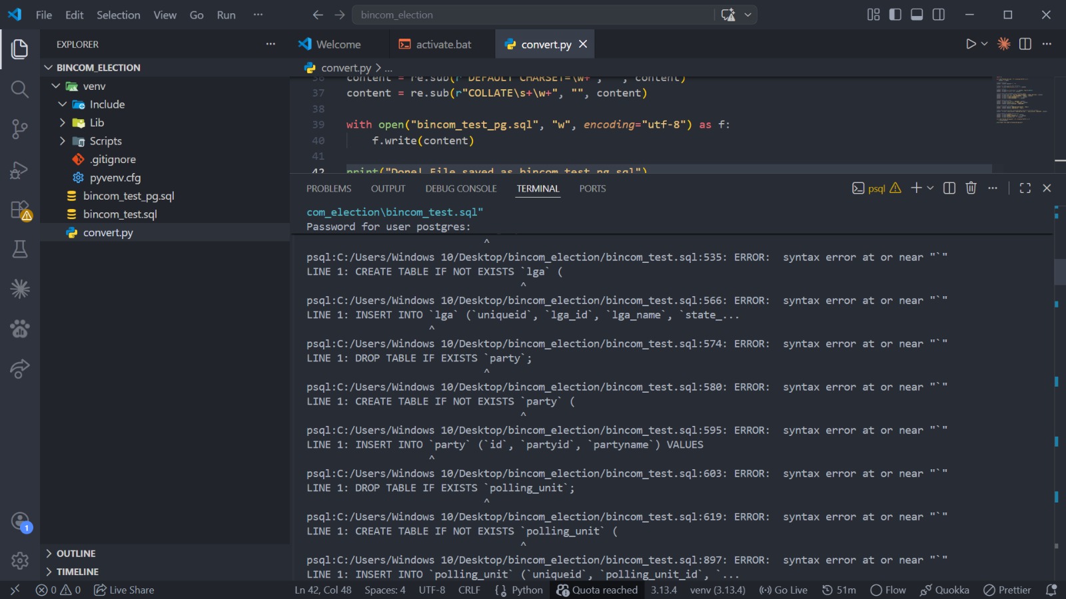Split the terminal panel

pos(949,188)
